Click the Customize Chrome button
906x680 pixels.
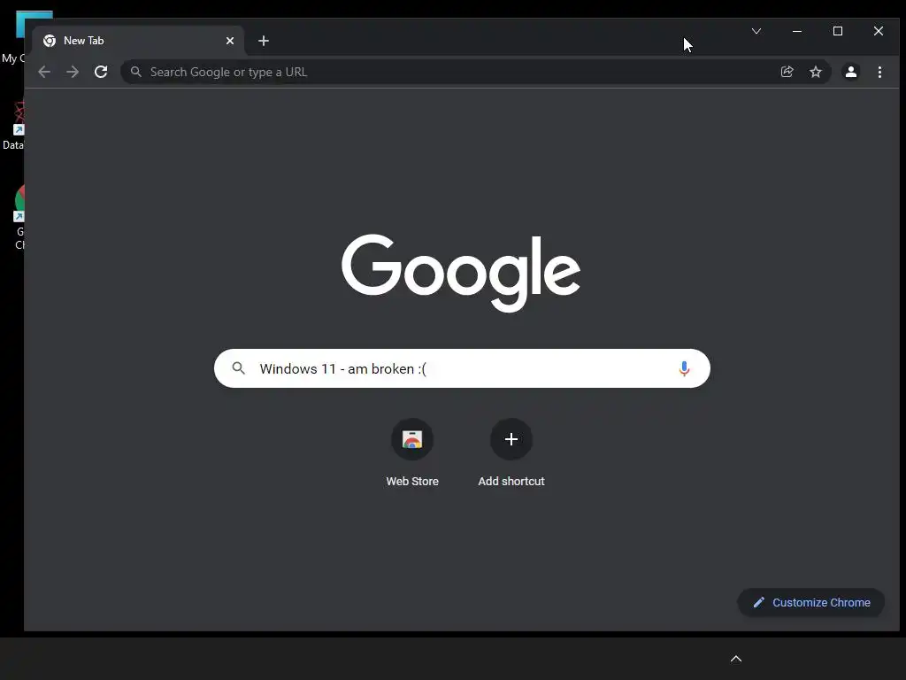coord(811,602)
